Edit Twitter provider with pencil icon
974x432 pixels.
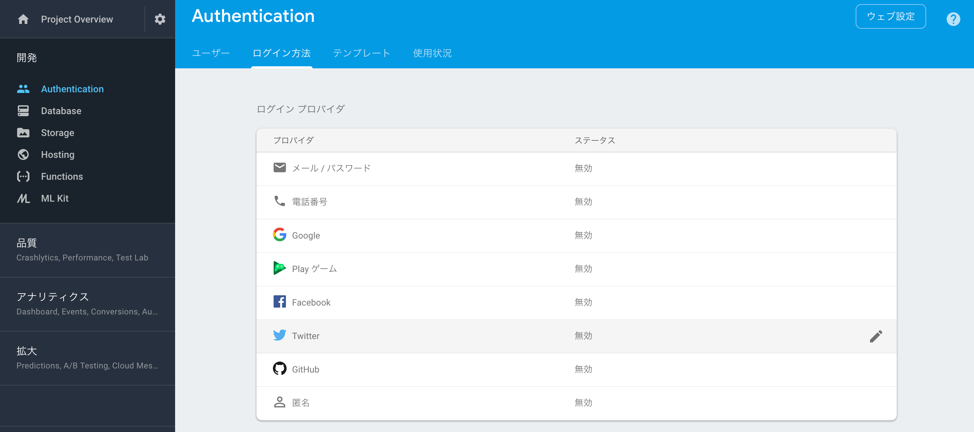click(876, 336)
